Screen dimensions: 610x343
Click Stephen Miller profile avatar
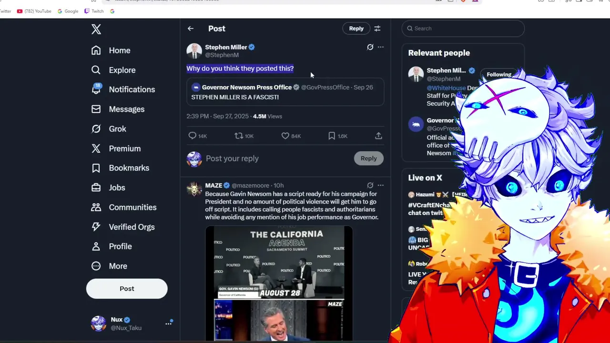tap(194, 51)
